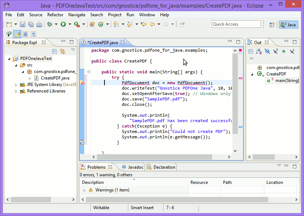Expand Warnings (1 item) row
The height and width of the screenshot is (216, 304).
(x=84, y=190)
